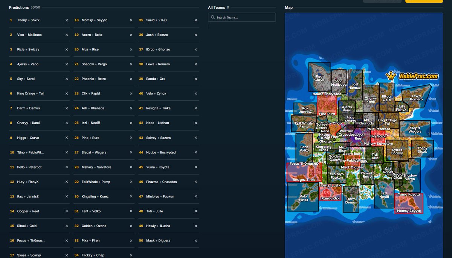452x258 pixels.
Task: Remove EpikWhale + Pxmp prediction
Action: click(131, 182)
